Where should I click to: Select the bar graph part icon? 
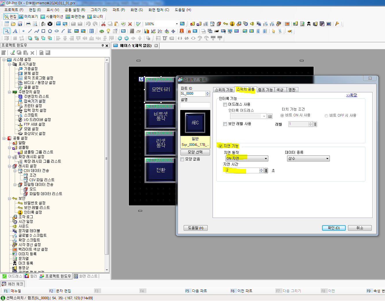[x=147, y=31]
